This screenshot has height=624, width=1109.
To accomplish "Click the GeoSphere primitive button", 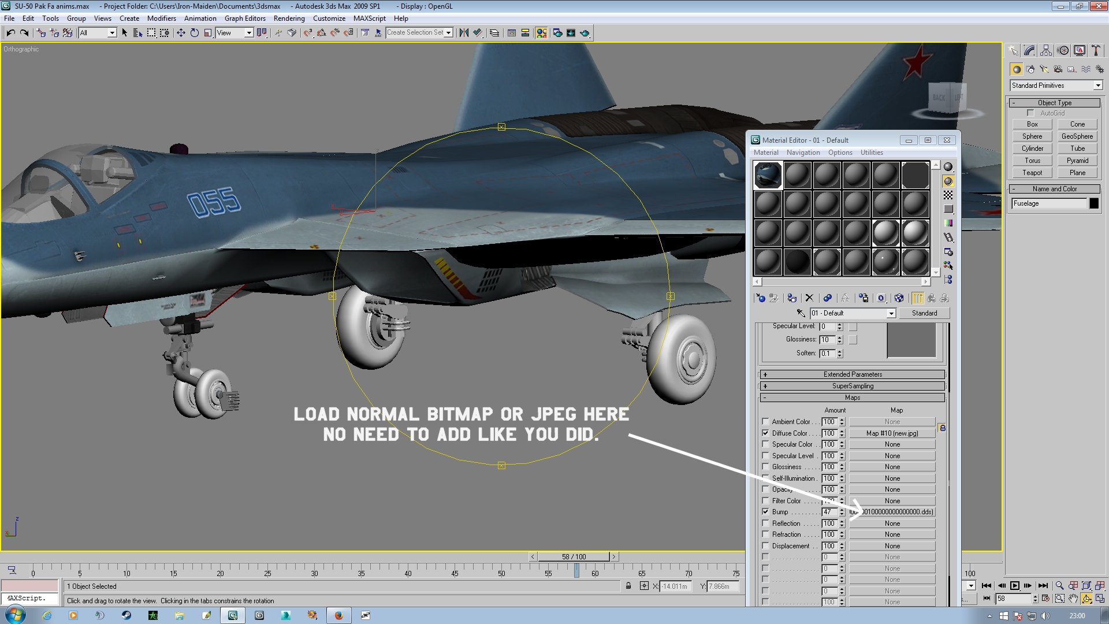I will (x=1077, y=136).
